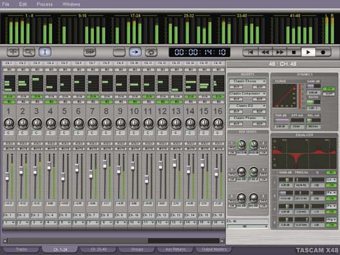340x255 pixels.
Task: Toggle DYN on channel 1
Action: tap(9, 97)
